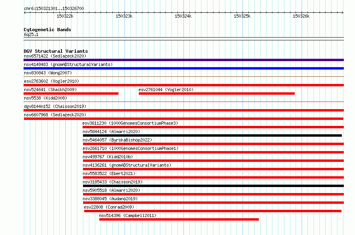The height and width of the screenshot is (235, 355).
Task: Click the red esv2661710 variant bar
Action: click(x=213, y=152)
